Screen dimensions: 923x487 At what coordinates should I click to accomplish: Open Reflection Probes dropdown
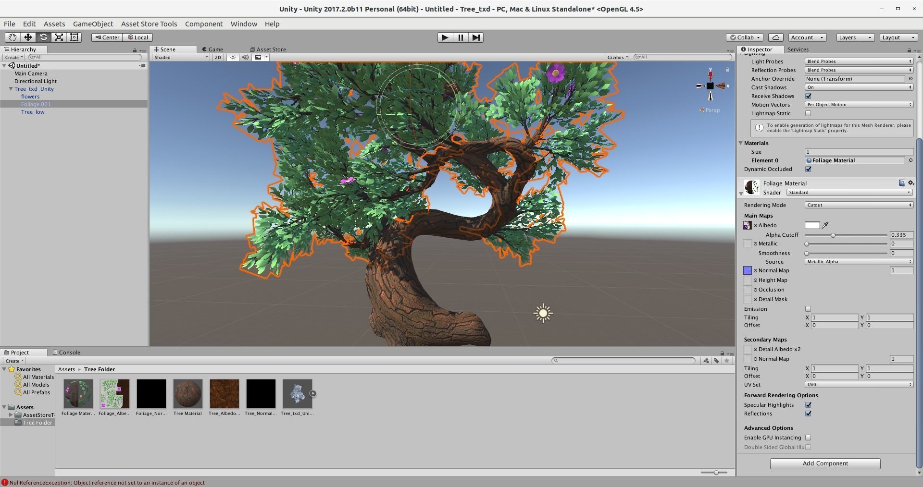point(859,70)
